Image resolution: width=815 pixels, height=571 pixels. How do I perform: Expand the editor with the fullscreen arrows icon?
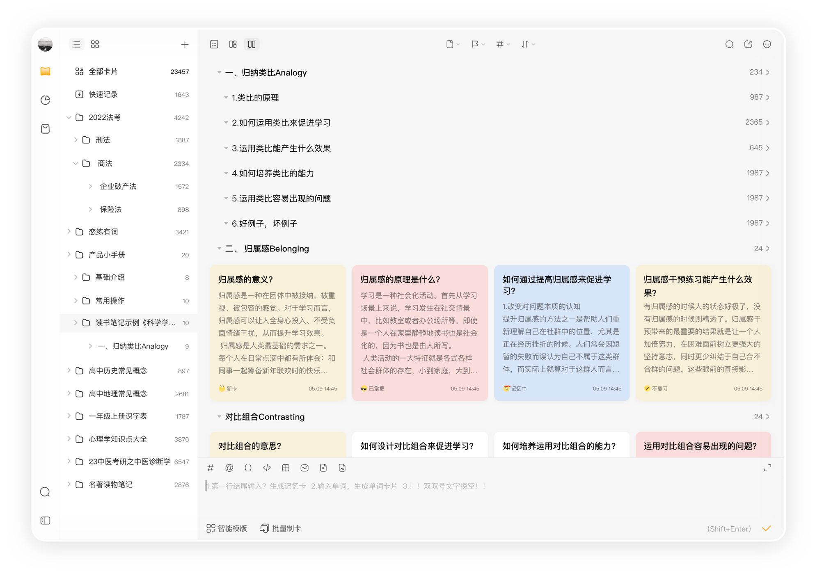(767, 468)
